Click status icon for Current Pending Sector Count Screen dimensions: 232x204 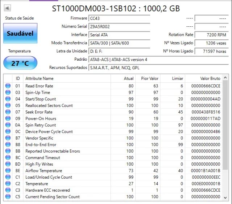click(x=8, y=196)
